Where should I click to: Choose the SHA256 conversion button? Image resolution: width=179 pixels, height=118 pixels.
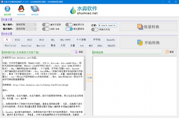coord(111,46)
